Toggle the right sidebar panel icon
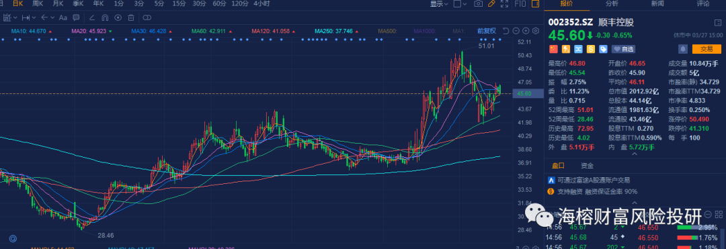Viewport: 726px width, 249px height. click(535, 4)
